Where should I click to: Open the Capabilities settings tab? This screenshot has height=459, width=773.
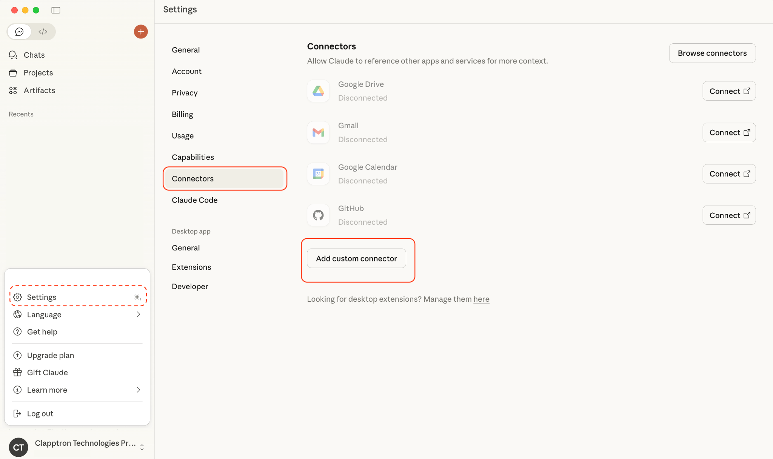pos(193,157)
